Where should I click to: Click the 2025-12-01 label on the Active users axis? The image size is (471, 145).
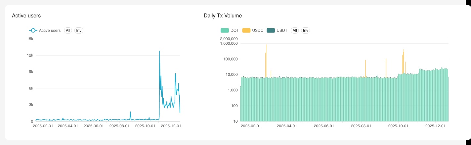point(171,126)
